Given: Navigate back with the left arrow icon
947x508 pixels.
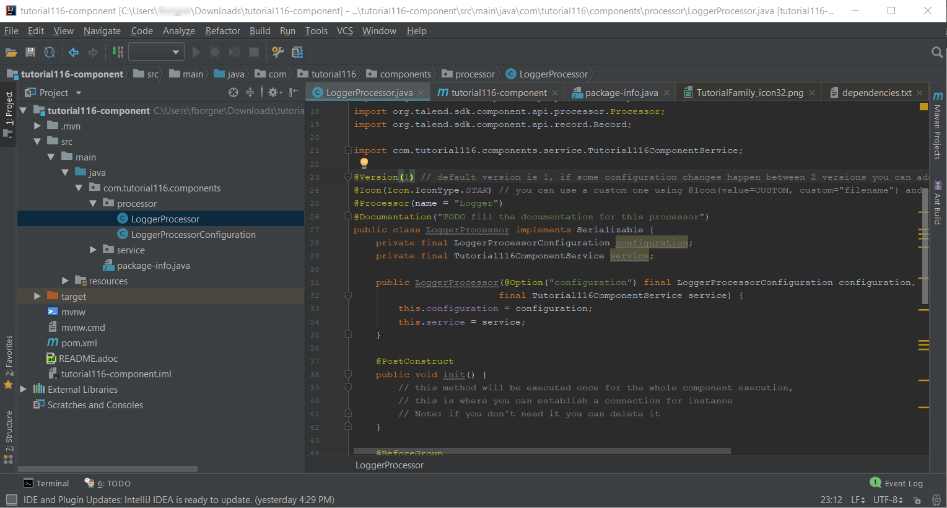Looking at the screenshot, I should tap(72, 53).
